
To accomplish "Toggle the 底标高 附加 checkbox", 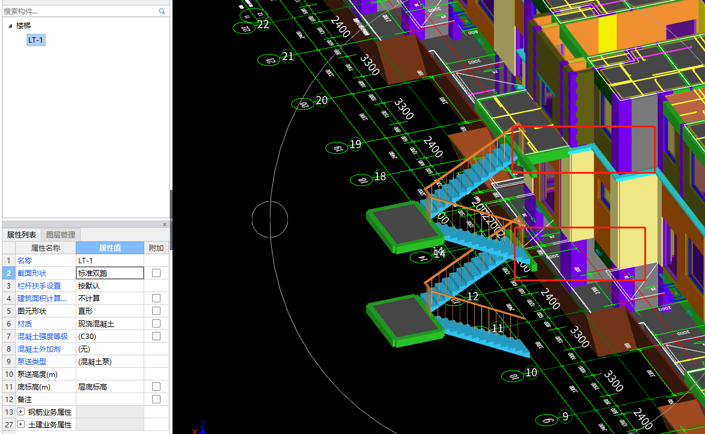I will tap(156, 387).
